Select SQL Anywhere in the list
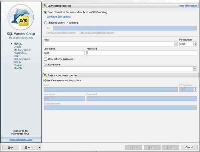The width and height of the screenshot is (200, 152). (x=22, y=59)
